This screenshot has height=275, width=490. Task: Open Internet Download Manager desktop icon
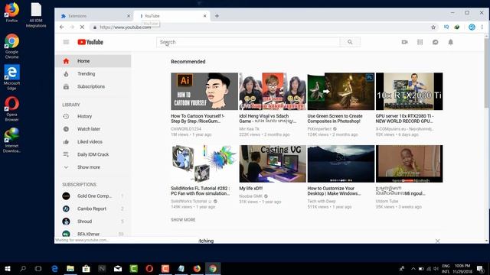[12, 140]
